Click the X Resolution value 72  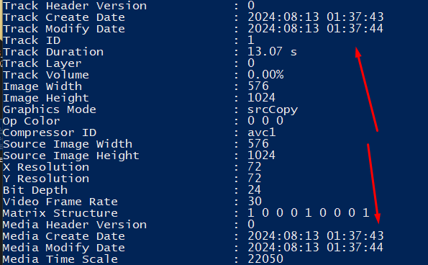pos(255,167)
